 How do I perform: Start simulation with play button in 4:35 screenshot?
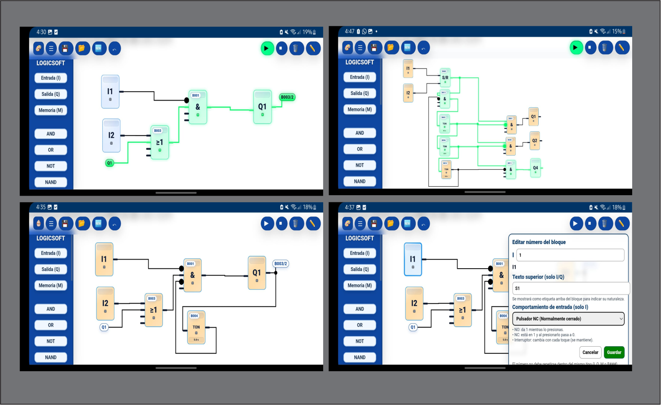click(266, 224)
